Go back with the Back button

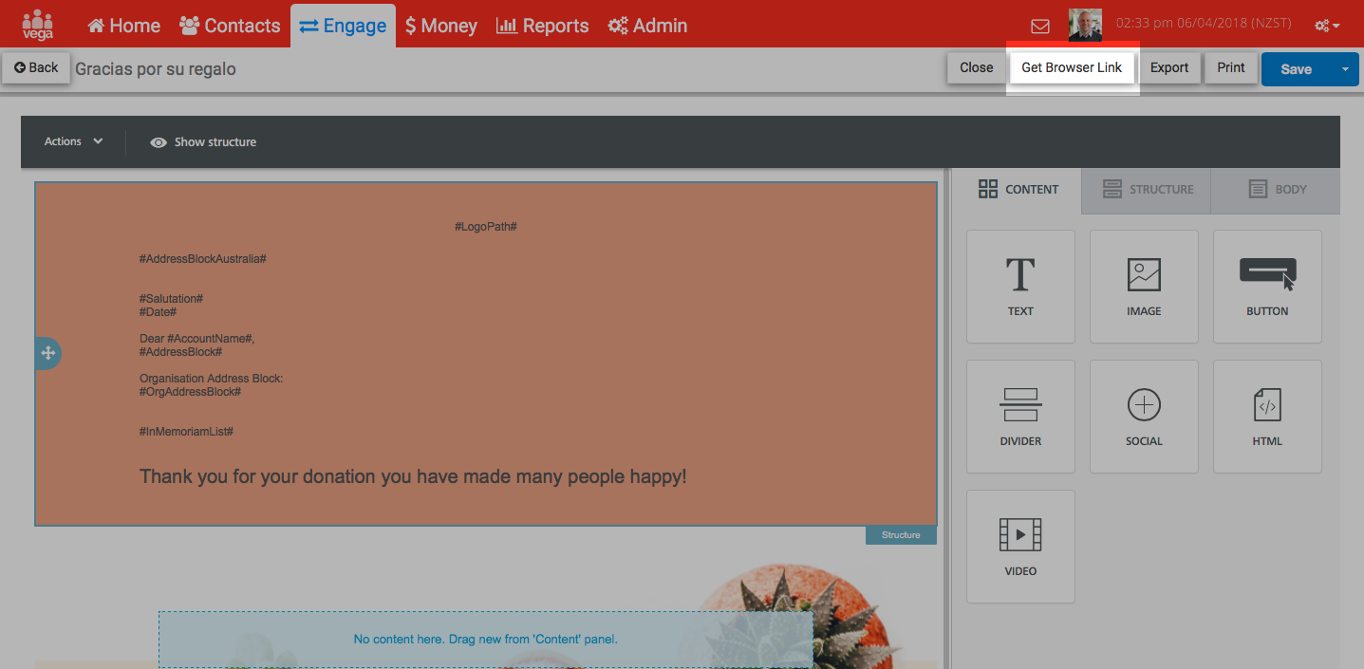tap(36, 68)
